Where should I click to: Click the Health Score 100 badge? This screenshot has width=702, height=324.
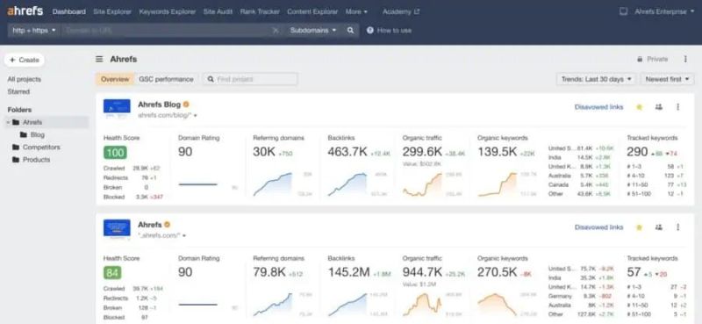coord(115,153)
